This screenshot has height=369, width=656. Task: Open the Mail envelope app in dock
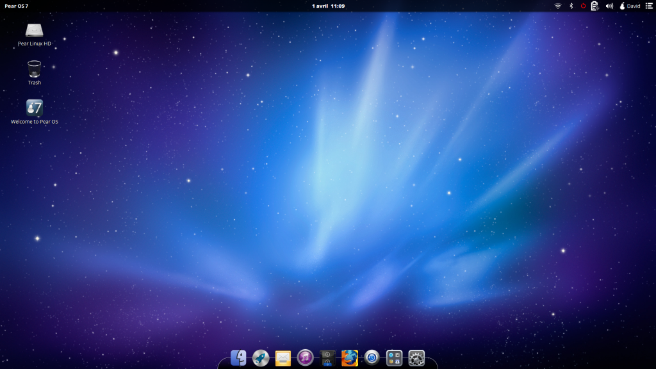pyautogui.click(x=283, y=357)
